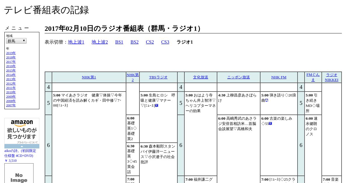Switch display to BS1
This screenshot has width=350, height=183.
[119, 42]
